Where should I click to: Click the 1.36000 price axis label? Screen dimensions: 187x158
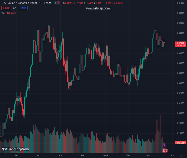coord(180,53)
